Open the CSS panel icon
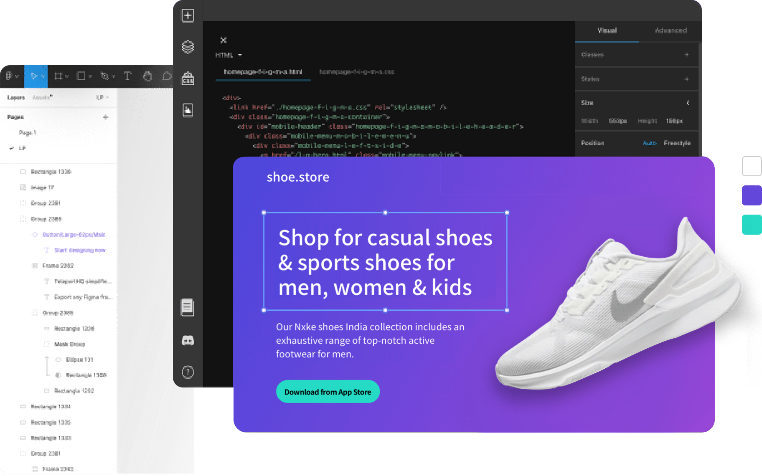 tap(188, 78)
